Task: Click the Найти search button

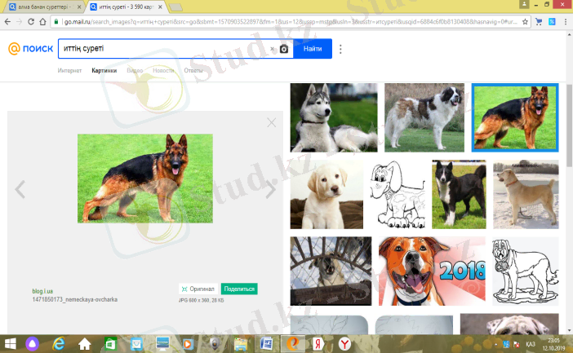Action: pos(312,49)
